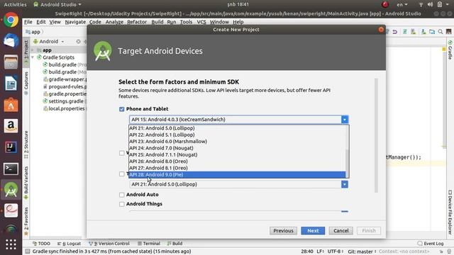Collapse the Gradle Scripts tree node
The image size is (454, 255).
click(x=33, y=57)
